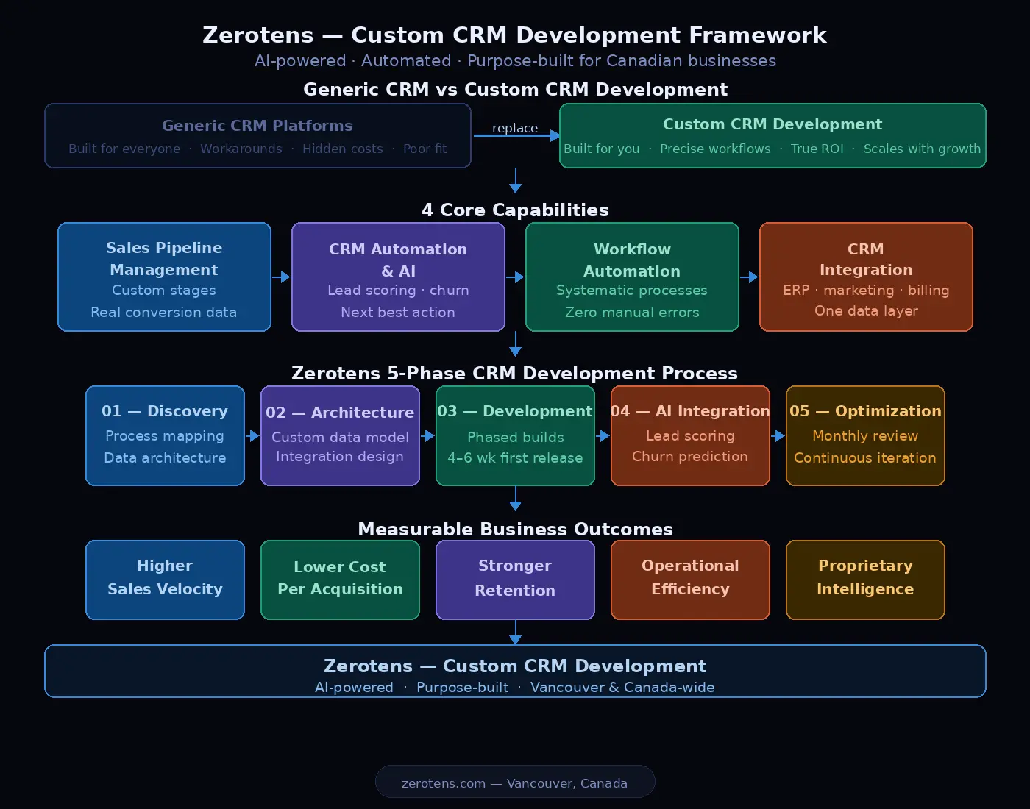Open the 04 — AI Integration phase box
The image size is (1030, 809).
click(690, 435)
